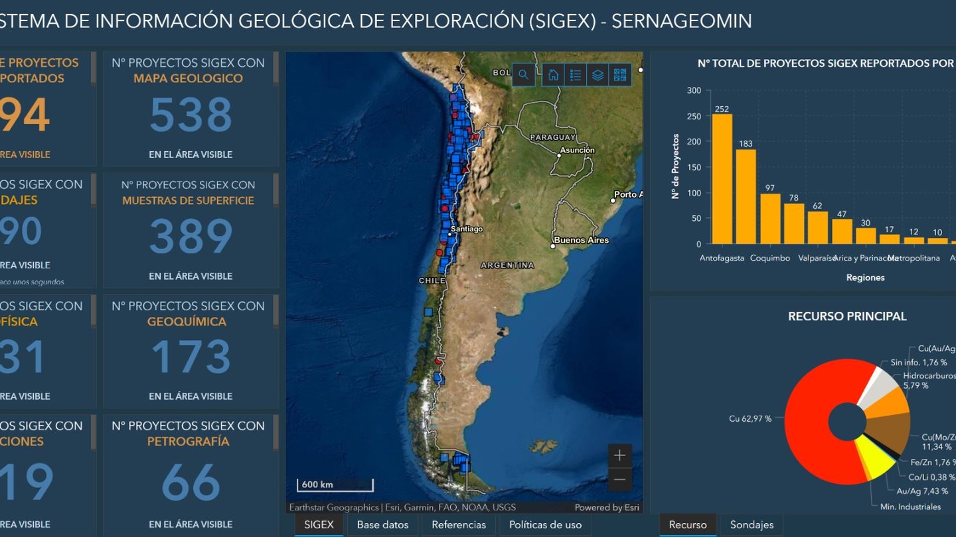956x537 pixels.
Task: Open the Referencias tab
Action: 459,524
